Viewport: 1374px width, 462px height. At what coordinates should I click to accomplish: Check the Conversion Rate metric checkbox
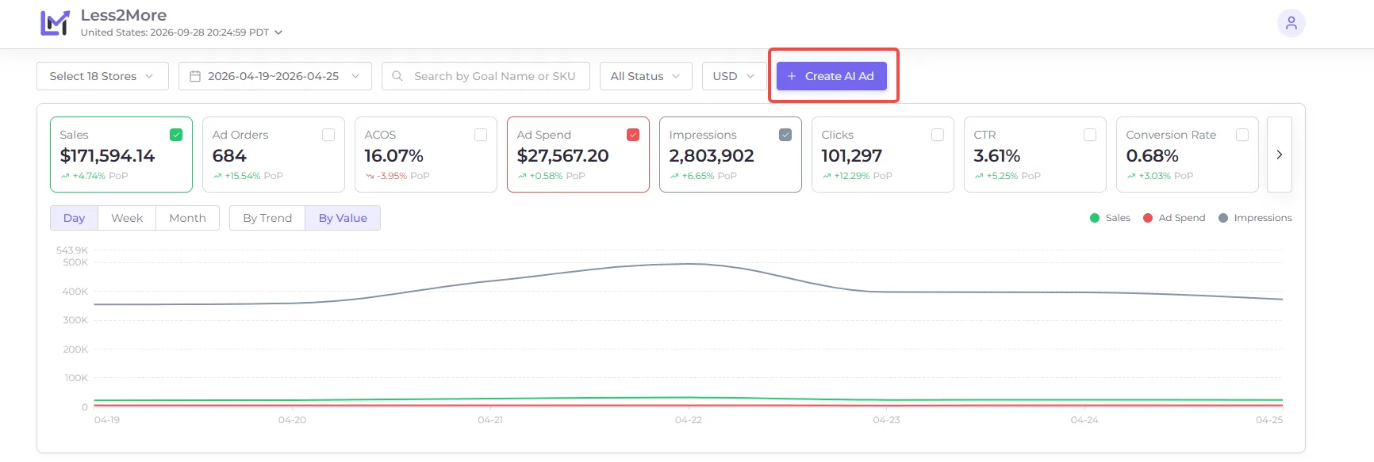pyautogui.click(x=1242, y=135)
